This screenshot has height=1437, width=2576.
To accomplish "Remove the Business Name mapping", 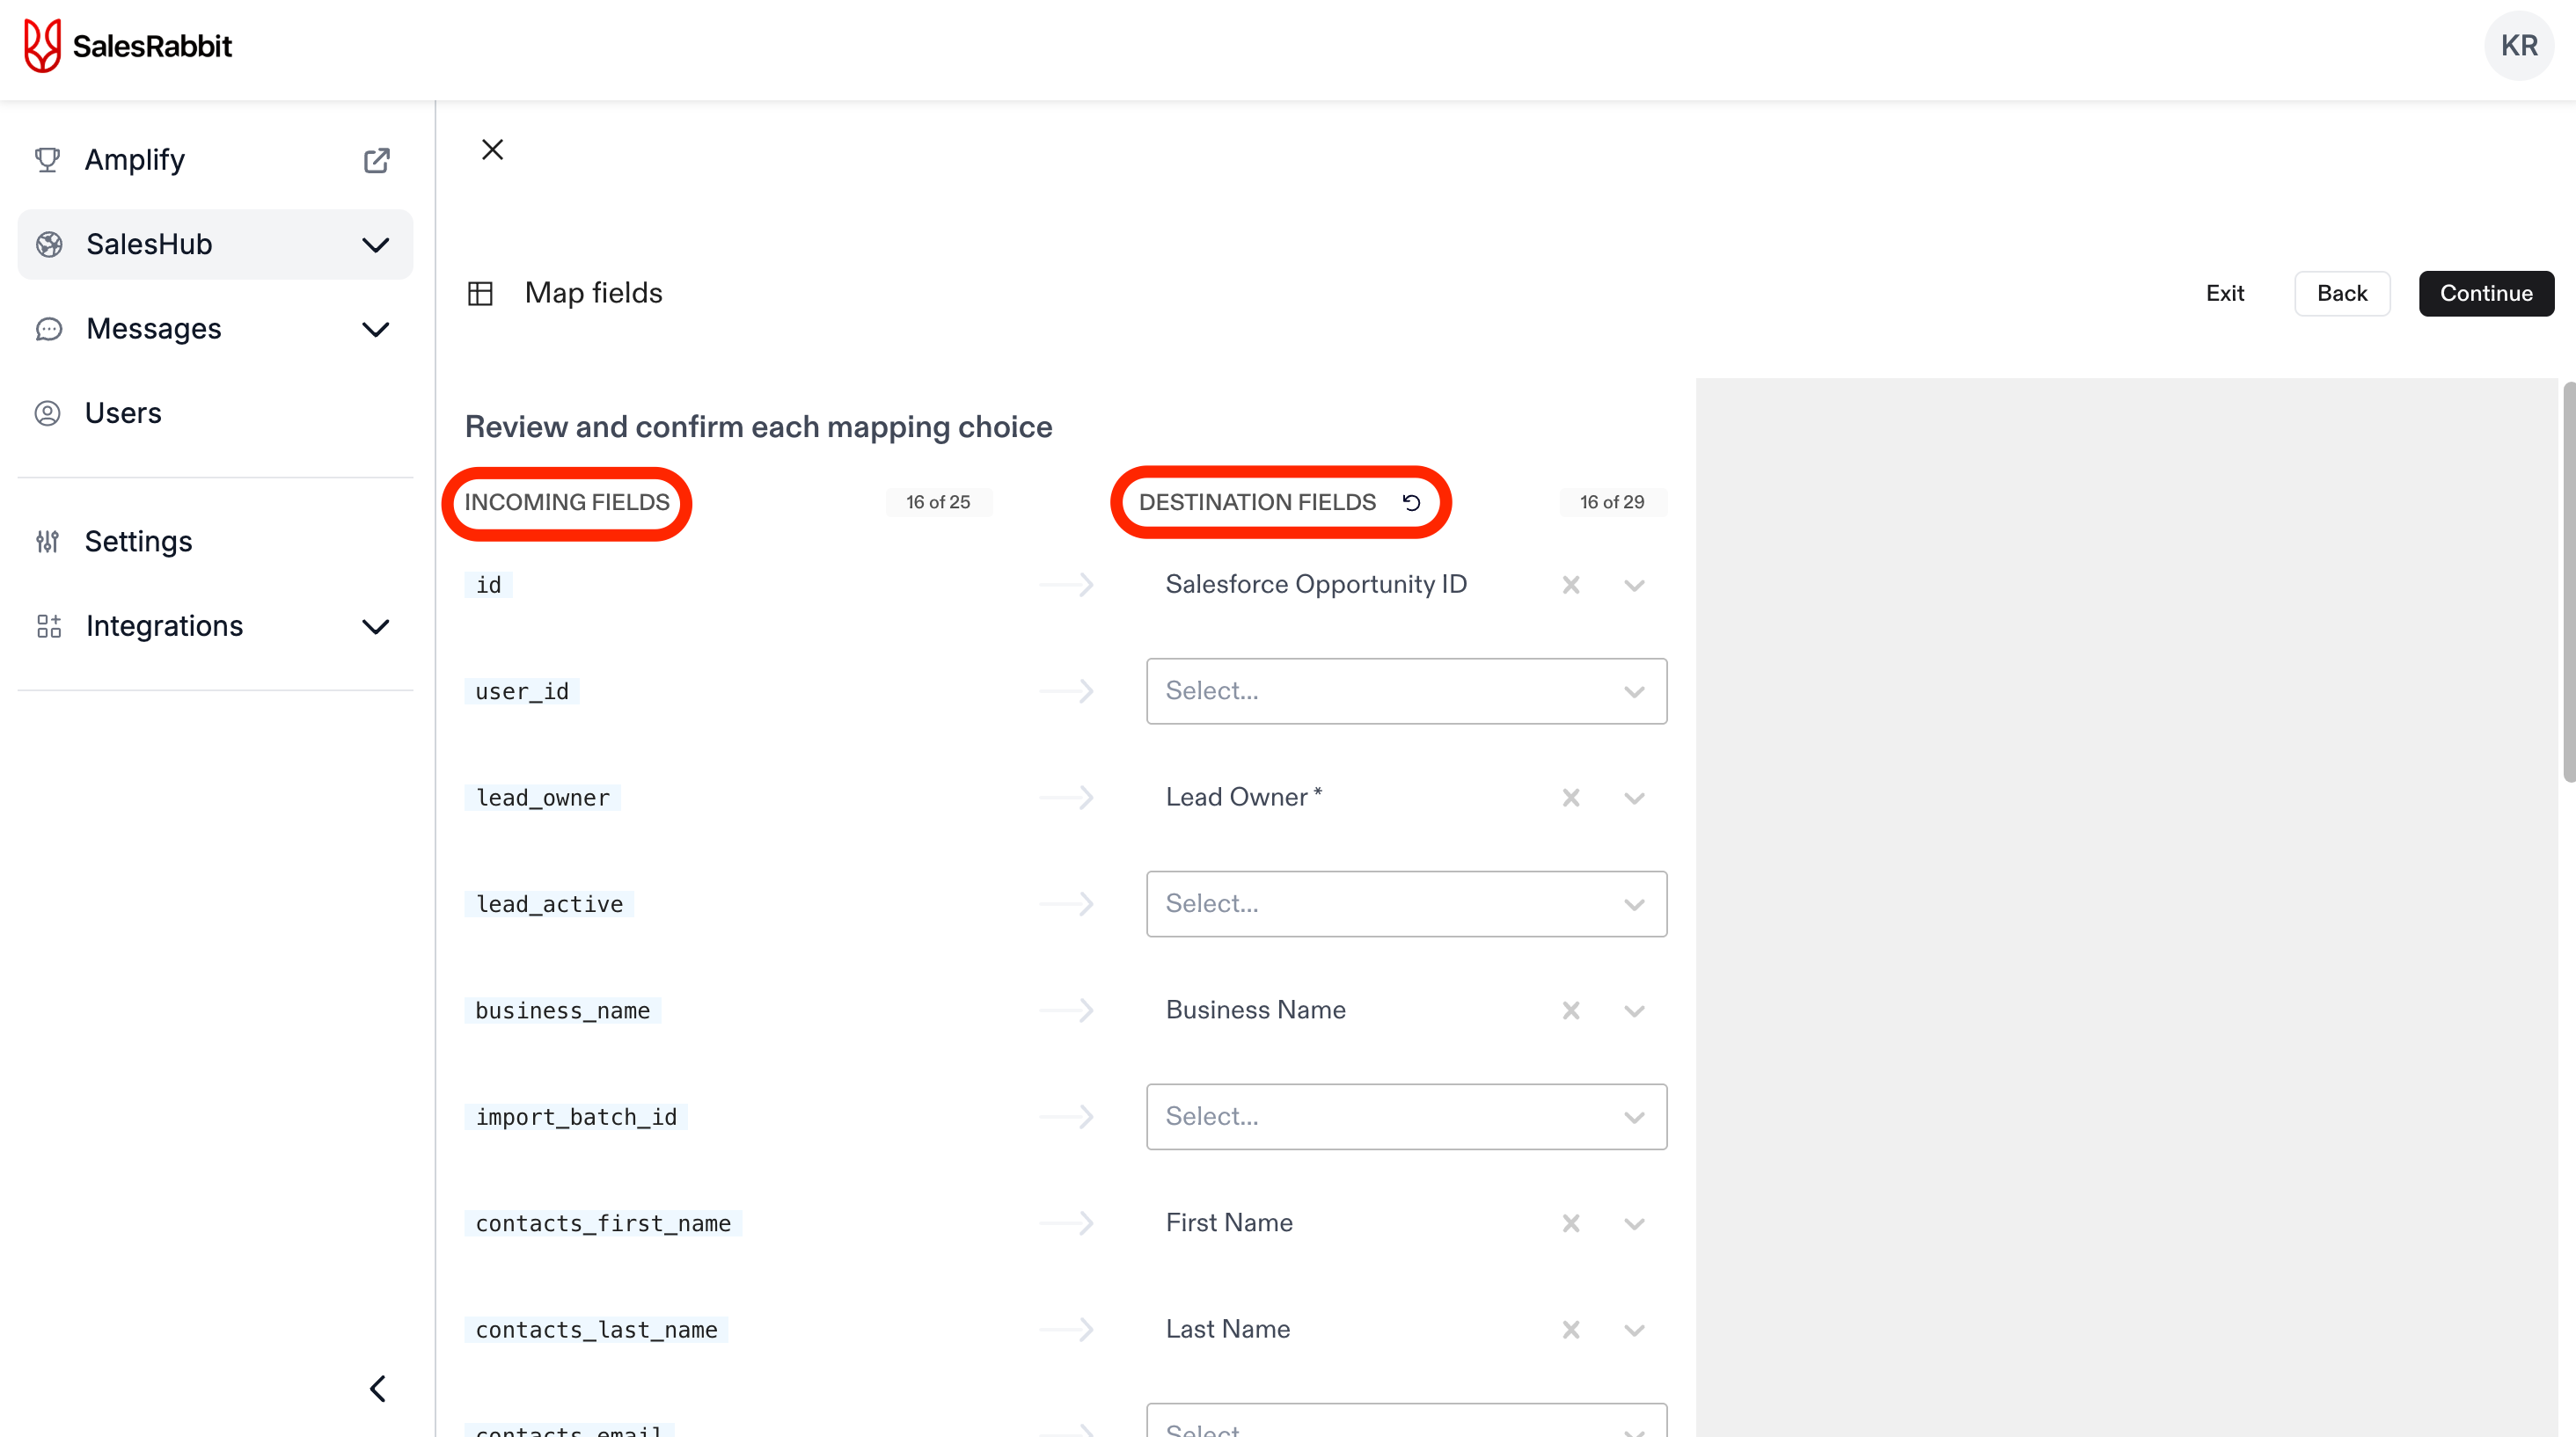I will (x=1571, y=1011).
